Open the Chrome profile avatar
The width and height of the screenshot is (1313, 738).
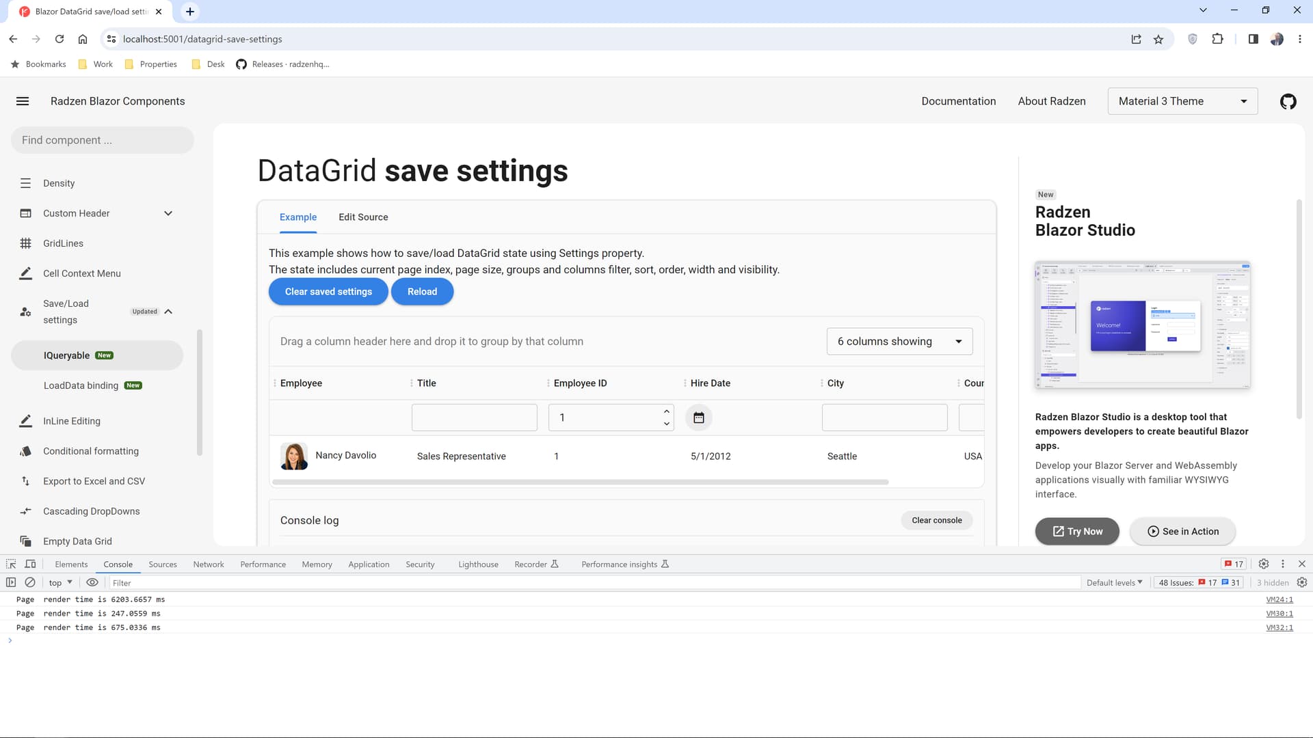[1277, 39]
